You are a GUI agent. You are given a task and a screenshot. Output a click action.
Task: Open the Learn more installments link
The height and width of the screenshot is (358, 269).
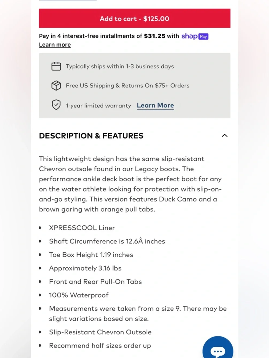tap(55, 45)
